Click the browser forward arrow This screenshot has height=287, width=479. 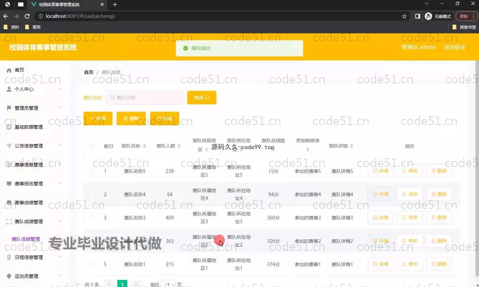click(x=16, y=16)
